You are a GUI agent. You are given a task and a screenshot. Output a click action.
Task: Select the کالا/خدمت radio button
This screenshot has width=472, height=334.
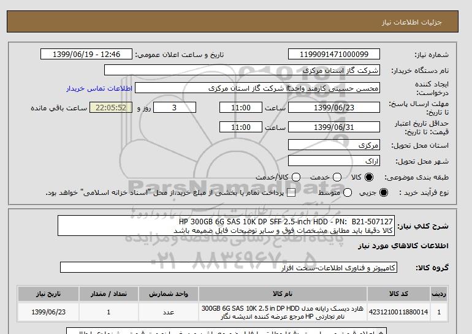(x=296, y=177)
